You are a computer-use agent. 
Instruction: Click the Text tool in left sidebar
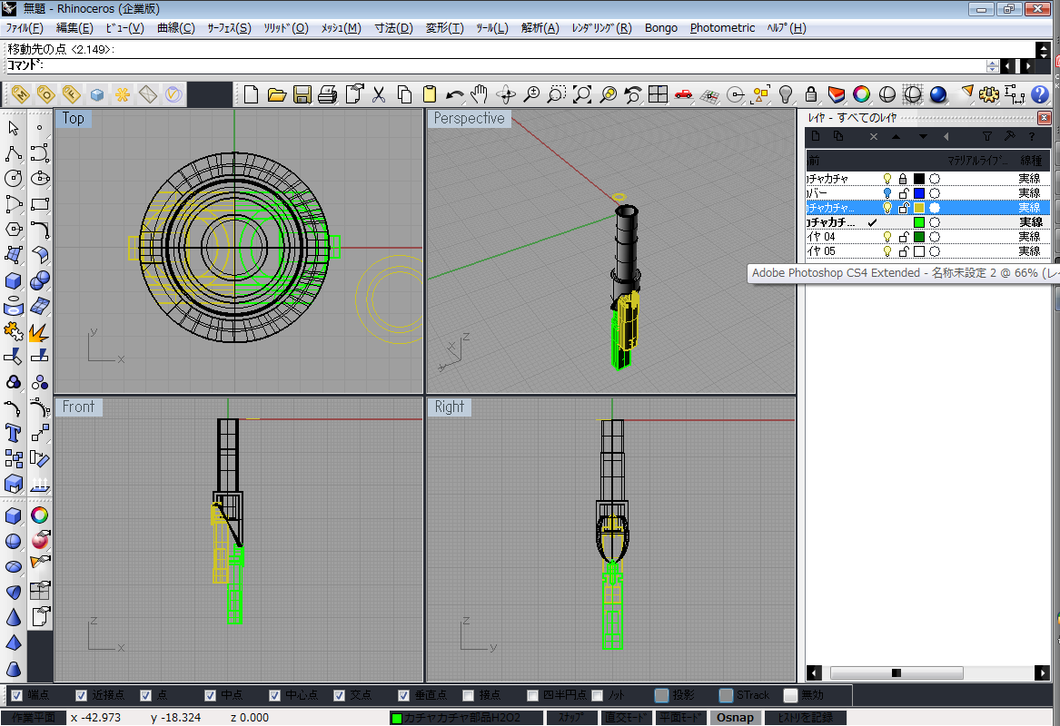(x=14, y=432)
